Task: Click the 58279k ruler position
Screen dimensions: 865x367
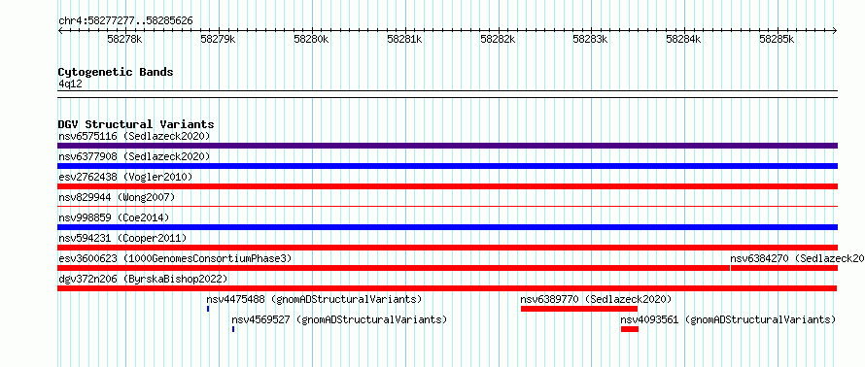Action: [x=219, y=39]
